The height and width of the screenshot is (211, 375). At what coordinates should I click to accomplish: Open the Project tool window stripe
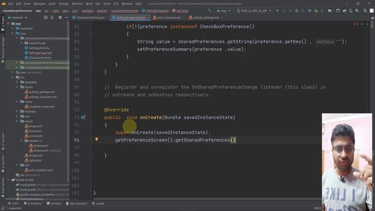point(3,23)
